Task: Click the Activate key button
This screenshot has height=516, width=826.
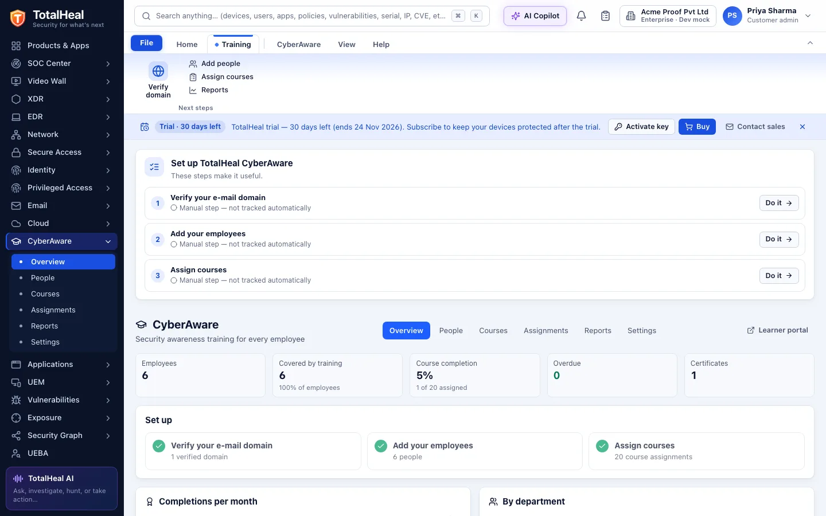Action: [641, 127]
